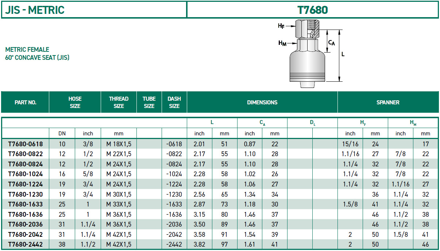Click the PART NO. column header
Screen dimensions: 440x251
[x=25, y=103]
